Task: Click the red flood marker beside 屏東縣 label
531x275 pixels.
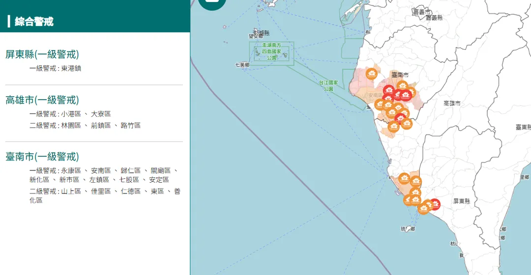Action: (435, 204)
